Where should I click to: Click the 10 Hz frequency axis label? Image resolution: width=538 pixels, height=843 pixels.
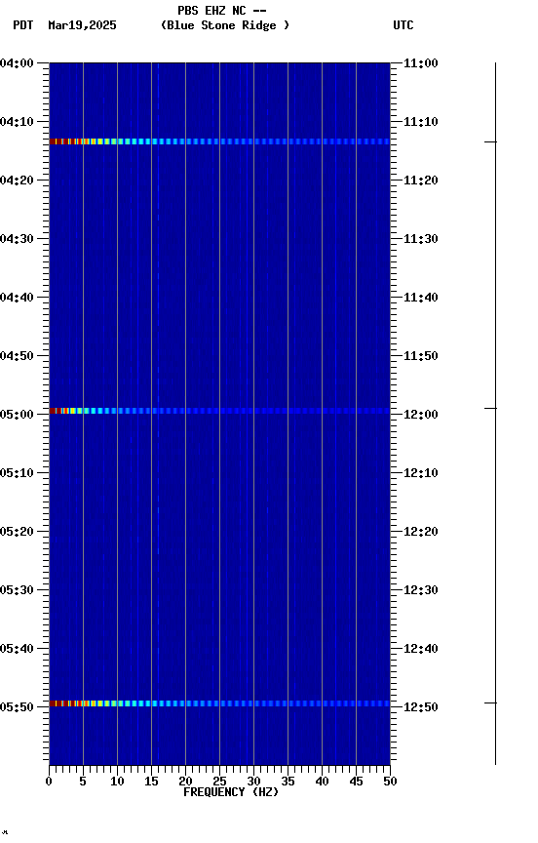117,782
